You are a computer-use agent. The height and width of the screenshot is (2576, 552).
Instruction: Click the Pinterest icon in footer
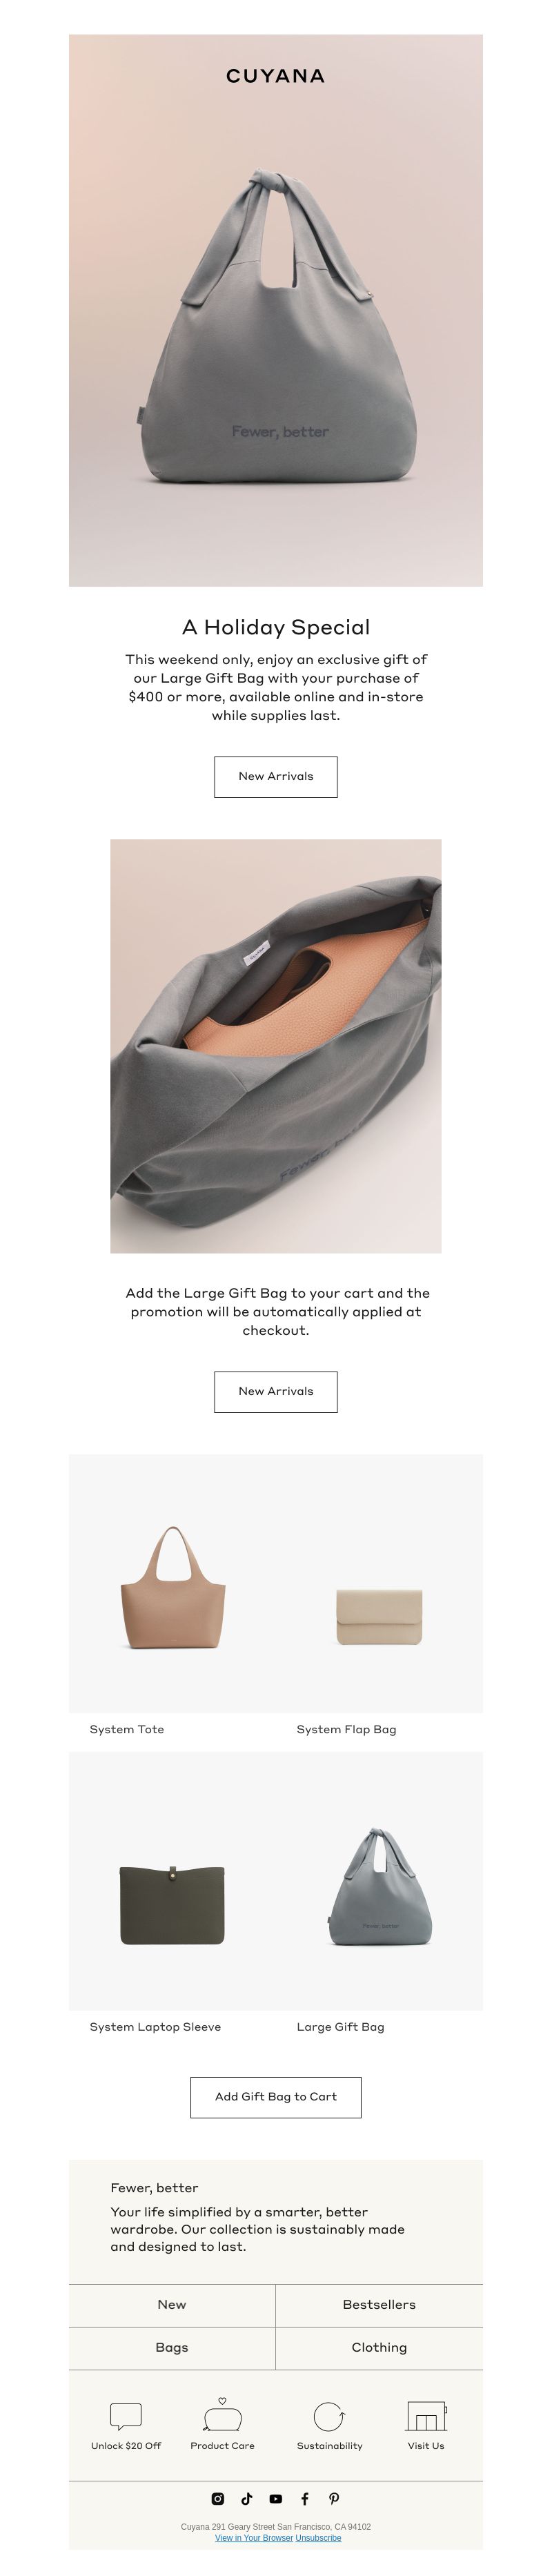pyautogui.click(x=334, y=2498)
